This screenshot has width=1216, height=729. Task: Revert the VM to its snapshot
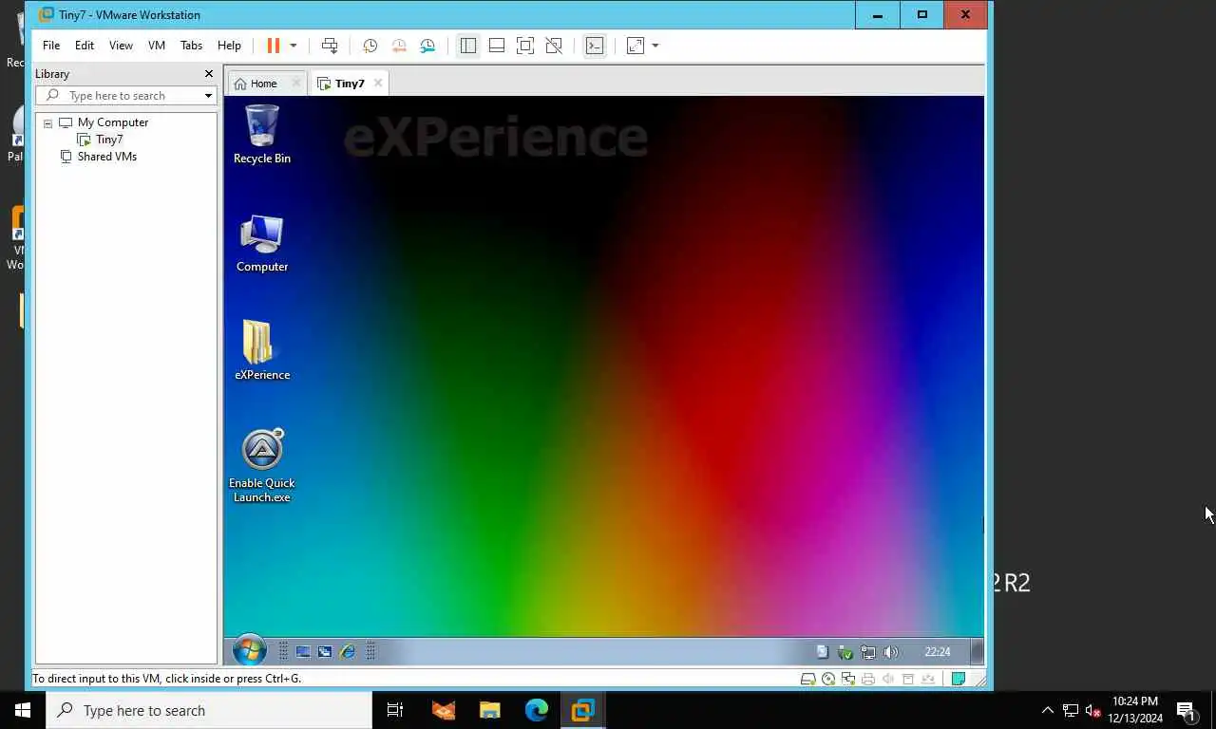(399, 46)
